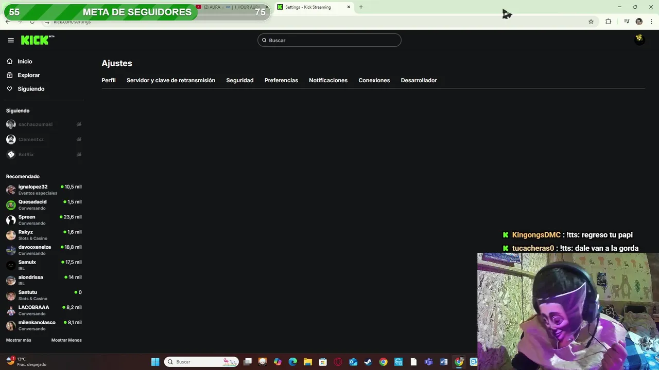Open Microsoft Word from the taskbar
Viewport: 659px width, 370px height.
[x=443, y=362]
